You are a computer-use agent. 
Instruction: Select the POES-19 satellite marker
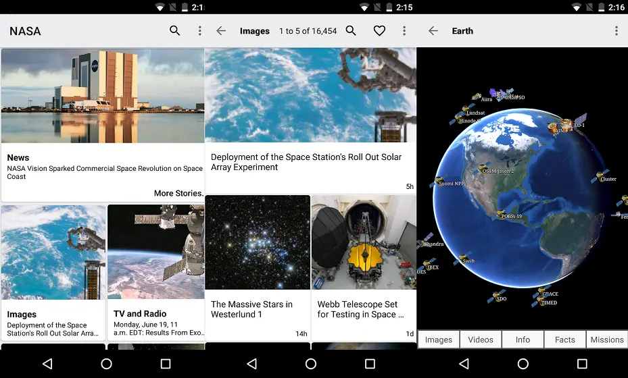point(500,215)
